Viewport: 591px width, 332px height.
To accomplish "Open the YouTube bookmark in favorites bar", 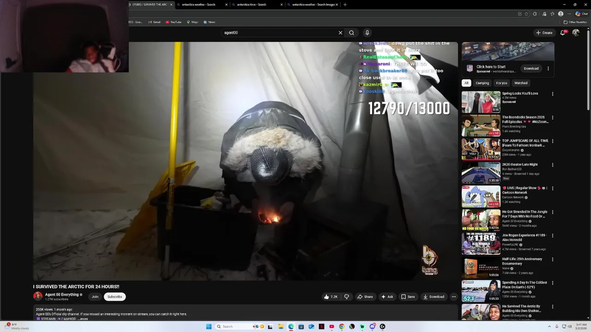I will (174, 22).
